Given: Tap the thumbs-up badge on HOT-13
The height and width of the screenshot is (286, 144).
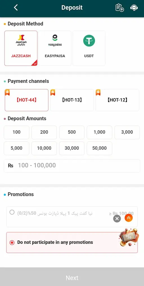Looking at the screenshot, I should point(53,93).
